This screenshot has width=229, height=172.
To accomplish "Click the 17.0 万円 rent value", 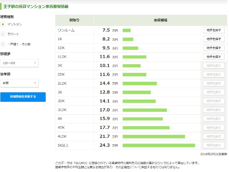I will coord(109,110).
